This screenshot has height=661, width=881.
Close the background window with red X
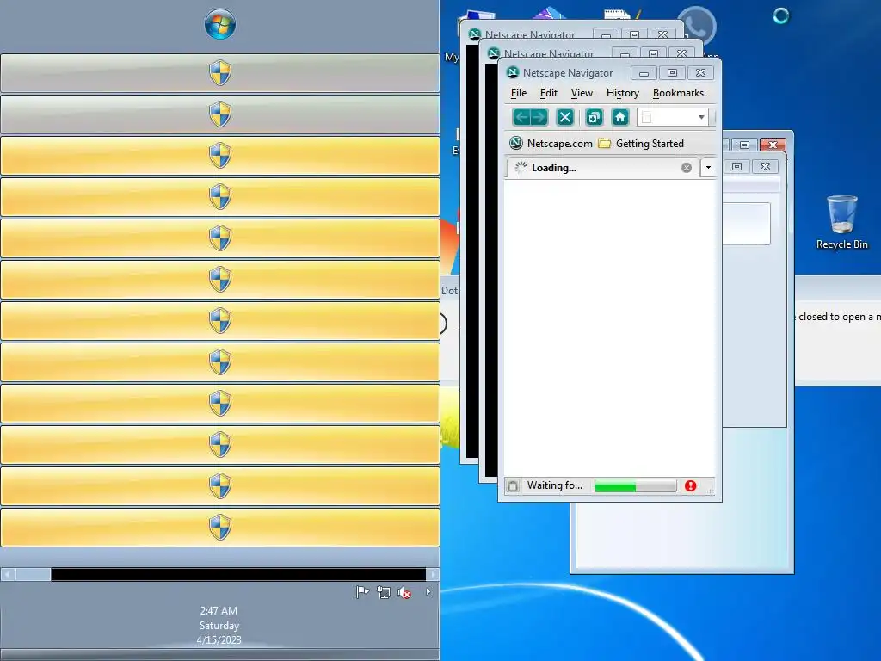click(x=773, y=145)
